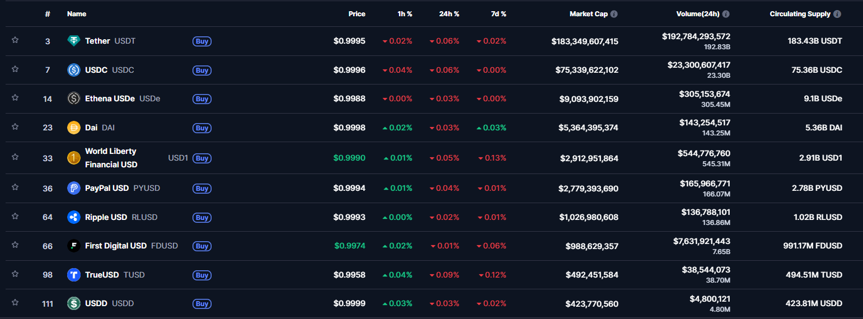The image size is (863, 319).
Task: Sort by Volume(24h) column header
Action: pos(697,14)
